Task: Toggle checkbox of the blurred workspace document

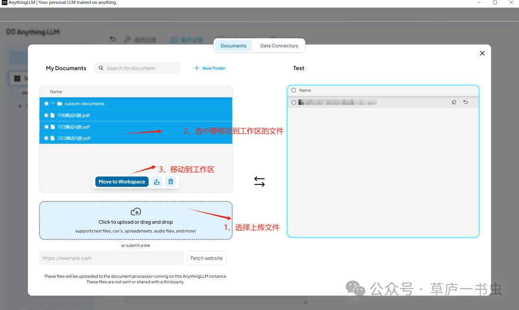Action: coord(294,102)
